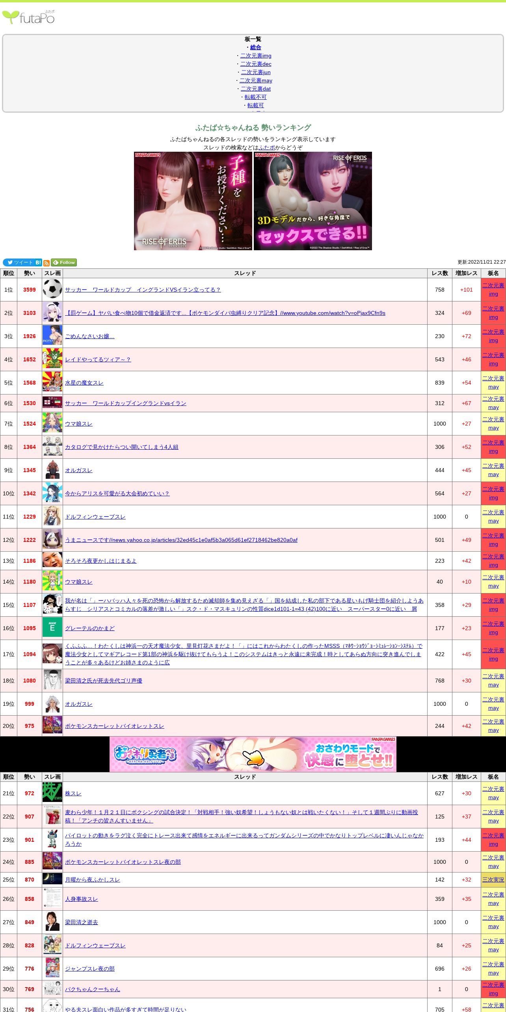Click the green Feedly Follow button
The height and width of the screenshot is (1012, 506).
[x=64, y=262]
